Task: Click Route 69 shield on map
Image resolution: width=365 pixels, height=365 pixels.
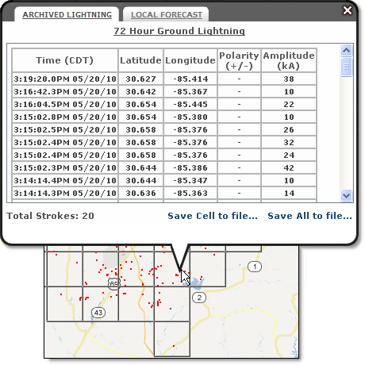Action: coord(113,283)
